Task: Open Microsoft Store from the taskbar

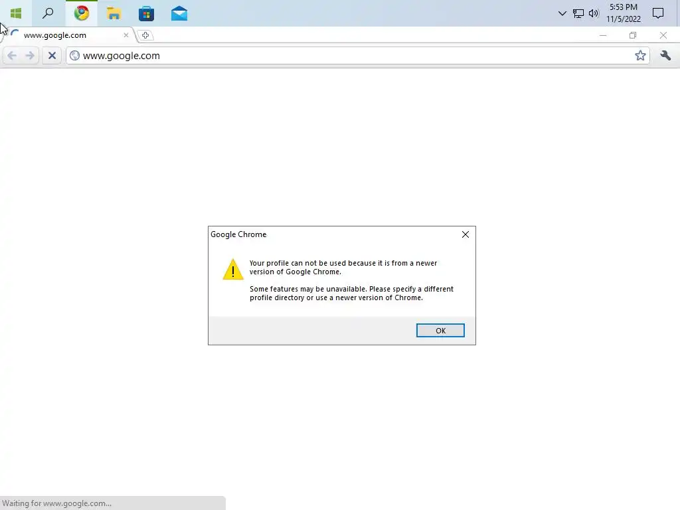Action: (146, 13)
